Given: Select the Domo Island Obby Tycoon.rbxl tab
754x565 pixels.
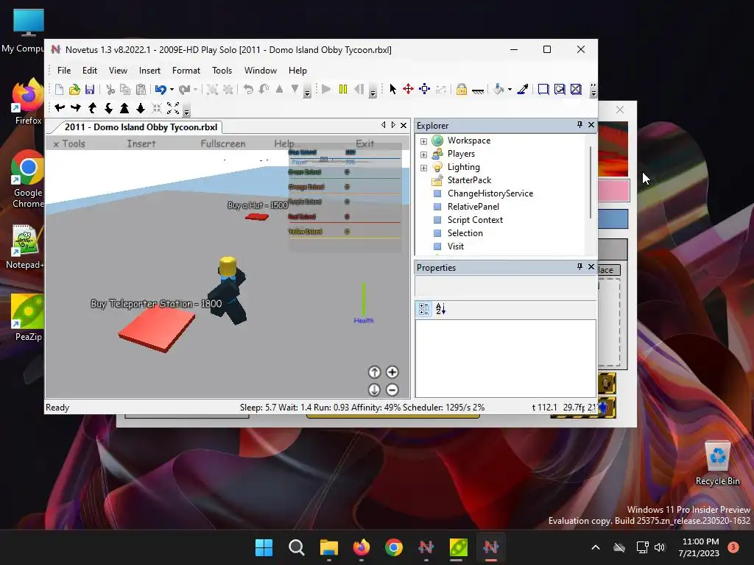Looking at the screenshot, I should [139, 127].
